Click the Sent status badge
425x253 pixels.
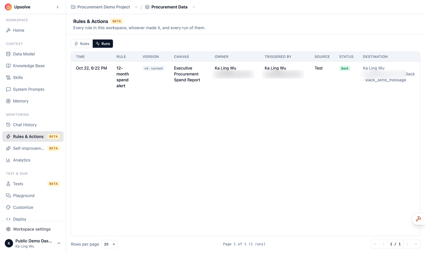[x=345, y=68]
